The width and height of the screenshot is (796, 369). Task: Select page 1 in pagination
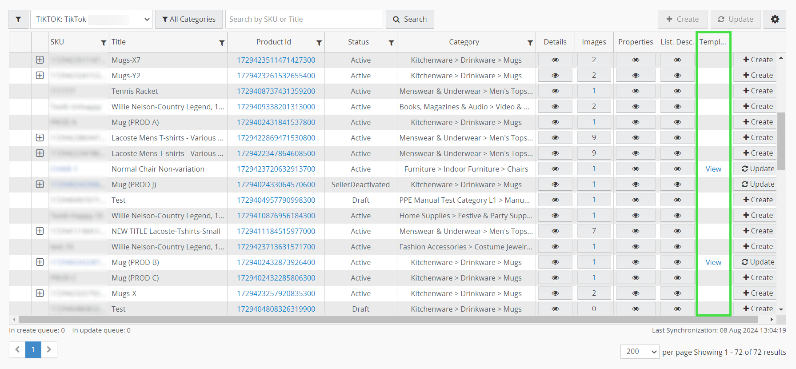[33, 349]
